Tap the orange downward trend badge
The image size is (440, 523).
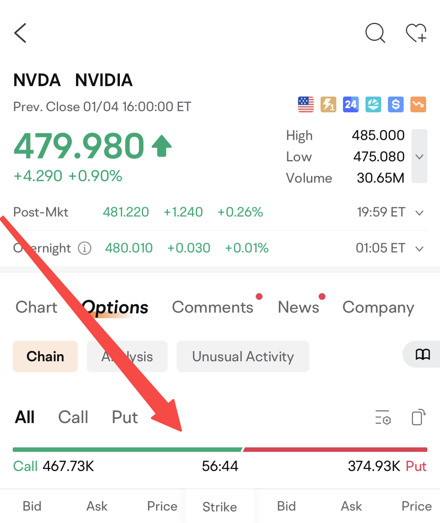click(x=418, y=105)
